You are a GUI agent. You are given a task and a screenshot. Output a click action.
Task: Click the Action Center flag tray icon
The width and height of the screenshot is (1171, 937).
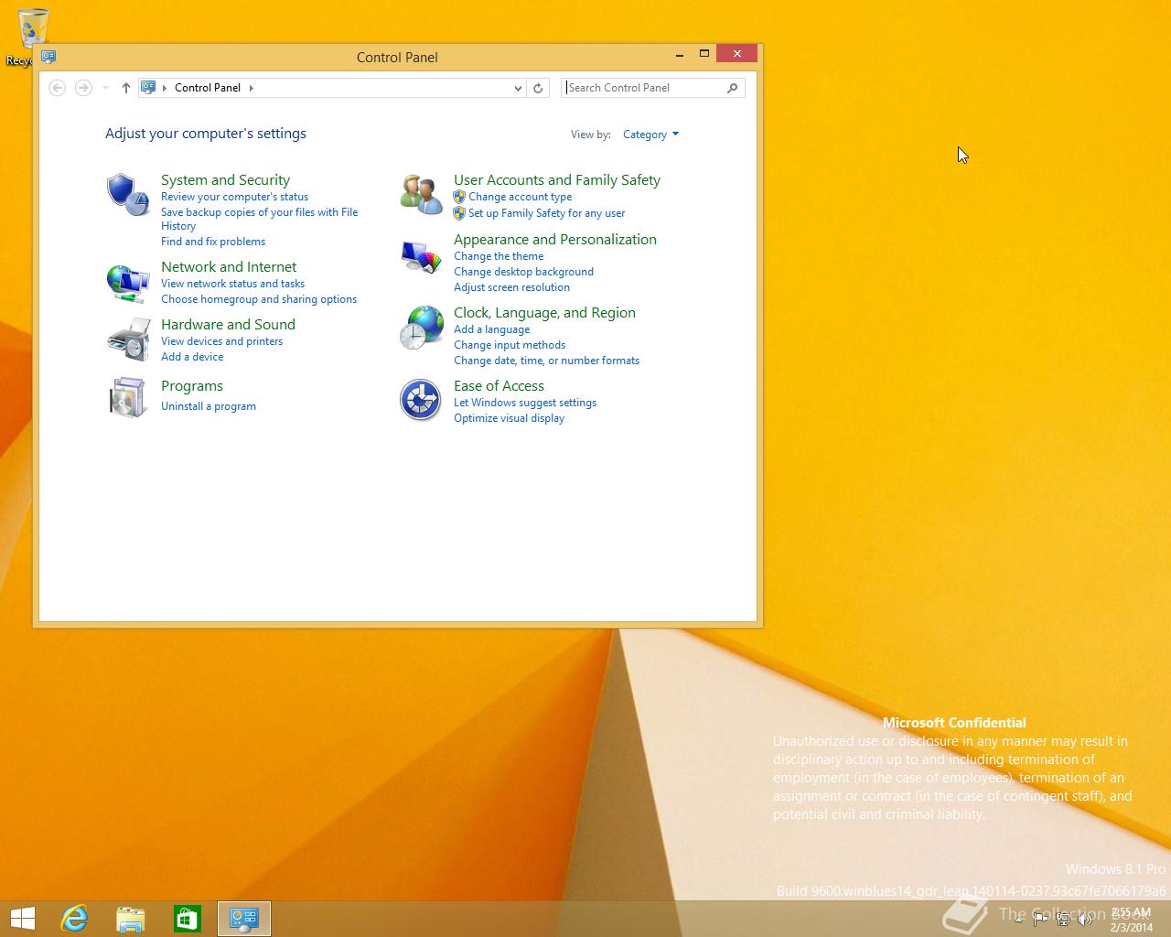click(1040, 920)
